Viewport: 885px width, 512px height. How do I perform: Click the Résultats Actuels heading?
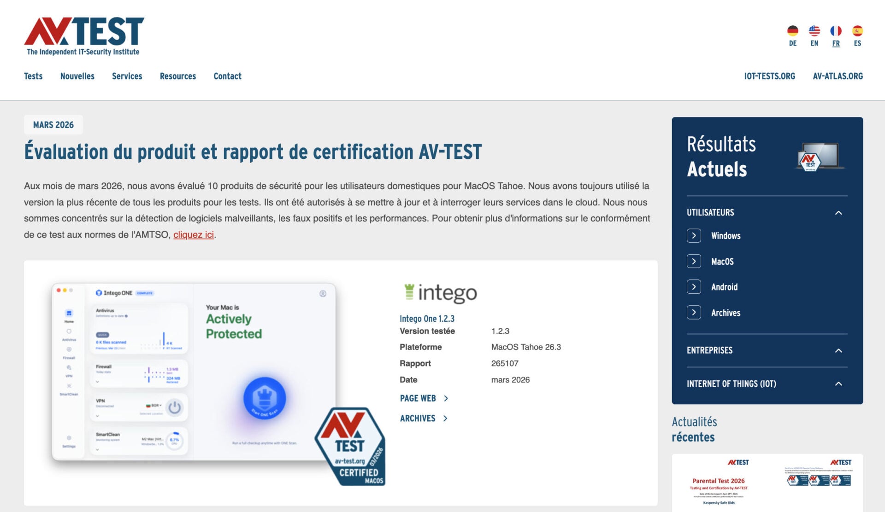click(x=721, y=157)
